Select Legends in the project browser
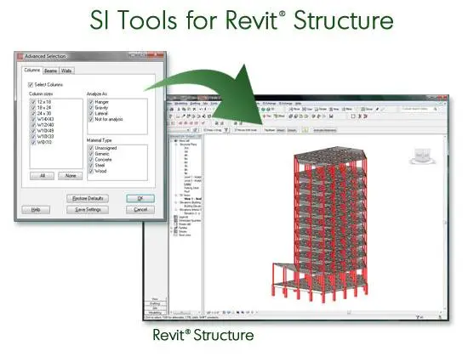Image resolution: width=468 pixels, height=357 pixels. (x=183, y=217)
